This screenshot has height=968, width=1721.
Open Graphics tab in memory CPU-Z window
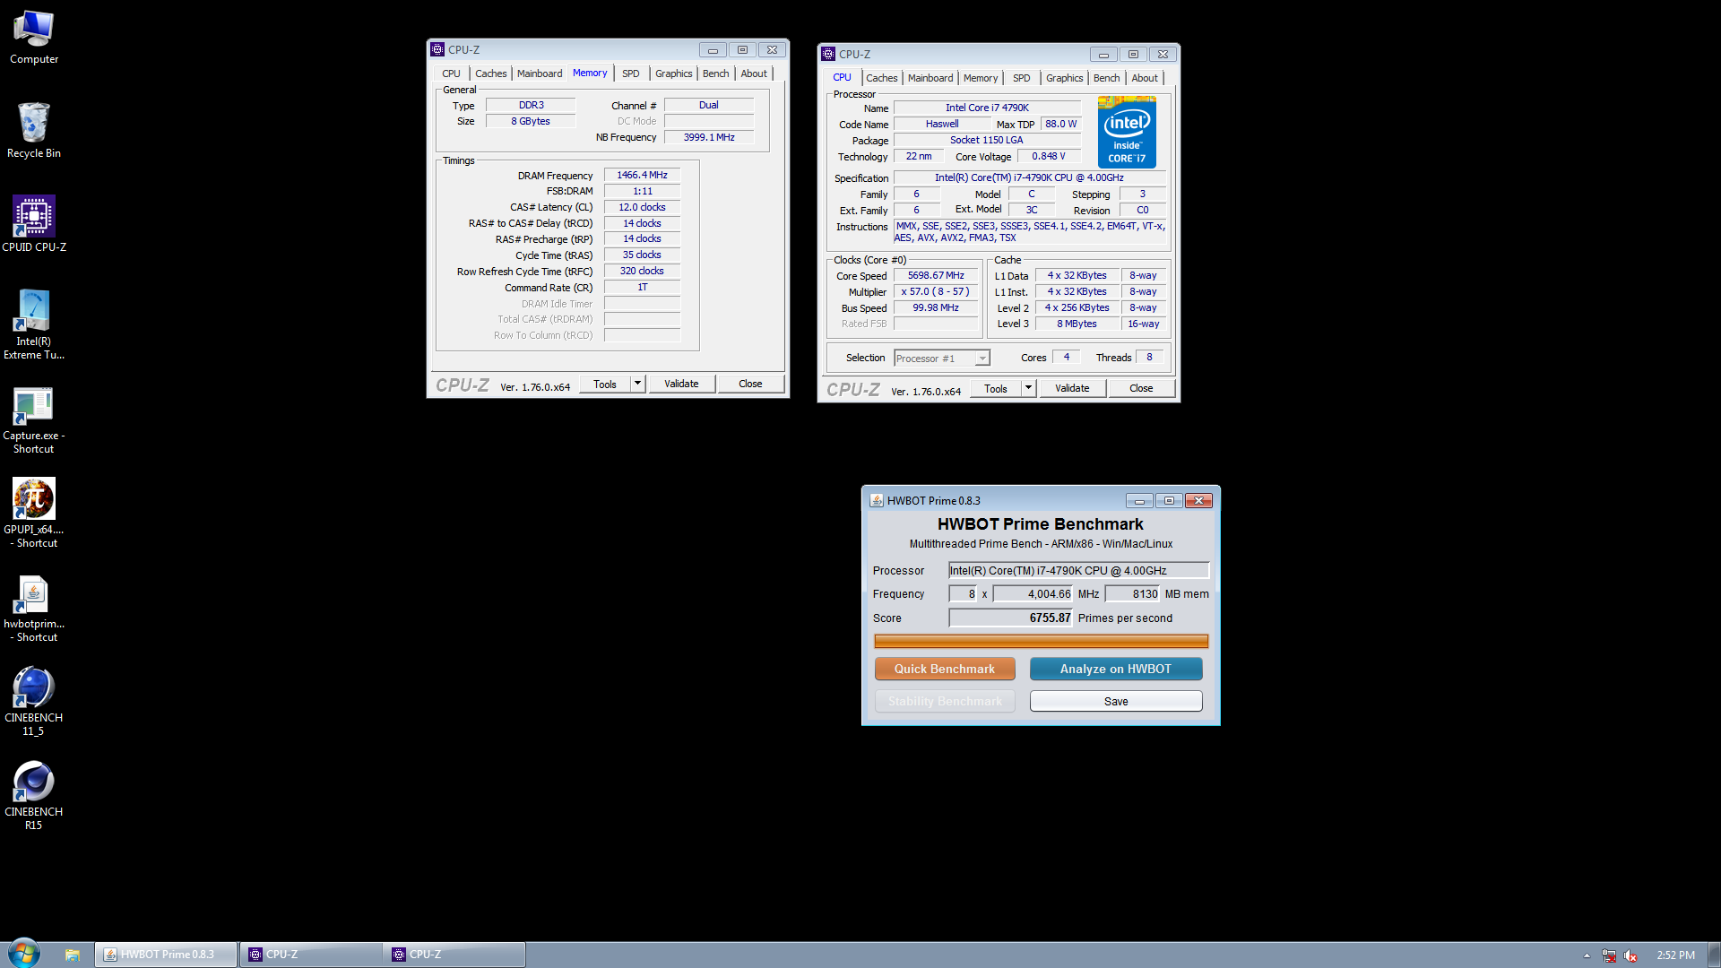click(x=673, y=73)
